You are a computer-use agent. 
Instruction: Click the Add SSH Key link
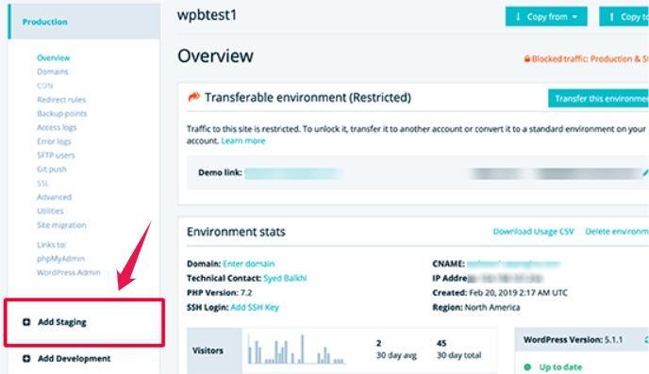(255, 307)
